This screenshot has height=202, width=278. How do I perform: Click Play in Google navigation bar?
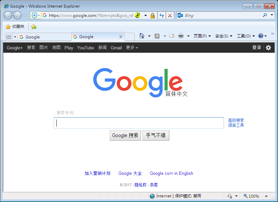tap(69, 48)
